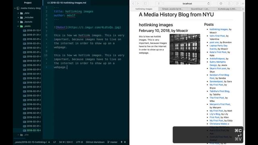Open the Safari toolbar overflow chevrons
The image size is (258, 145).
243,4
